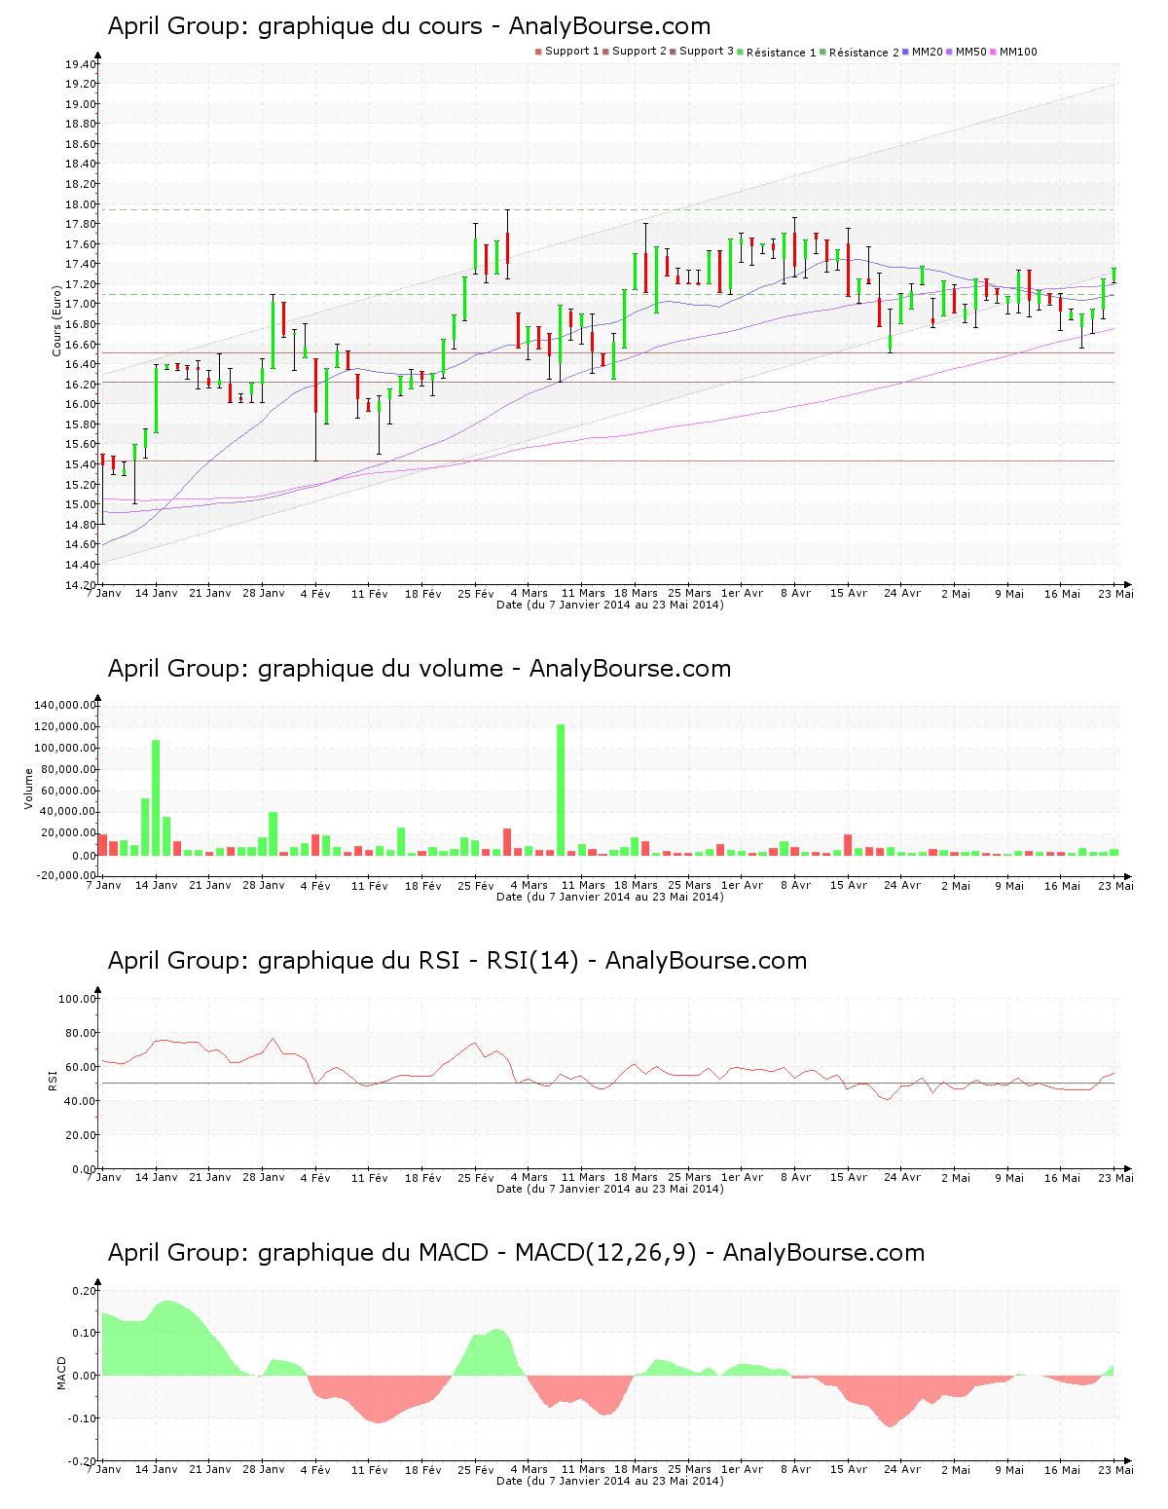Viewport: 1168px width, 1509px height.
Task: Click '23 Mai' date label under MACD chart
Action: click(1116, 1469)
